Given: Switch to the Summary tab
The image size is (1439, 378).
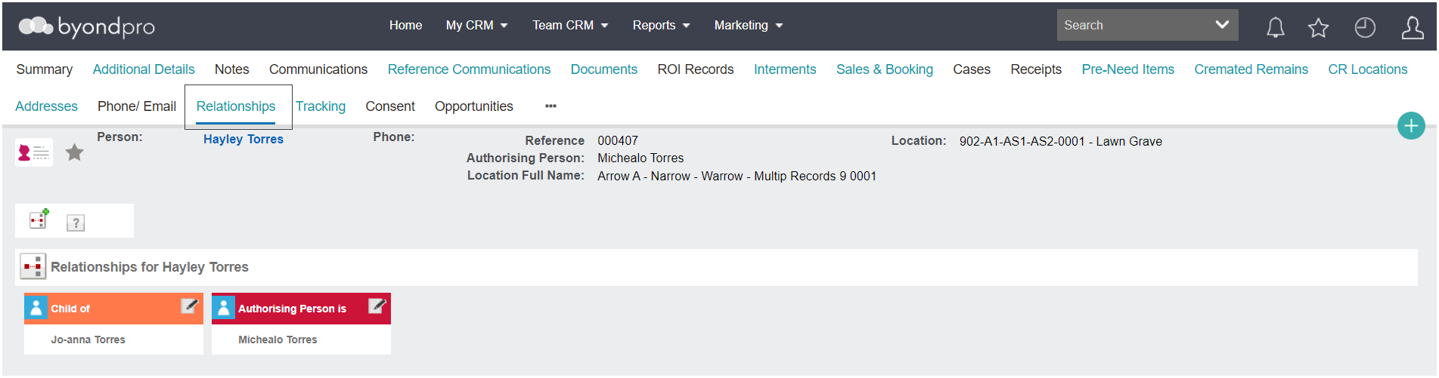Looking at the screenshot, I should click(45, 69).
